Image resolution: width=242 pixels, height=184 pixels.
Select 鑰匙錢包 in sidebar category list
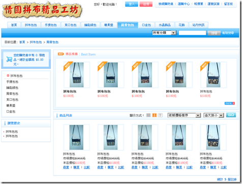[12, 88]
